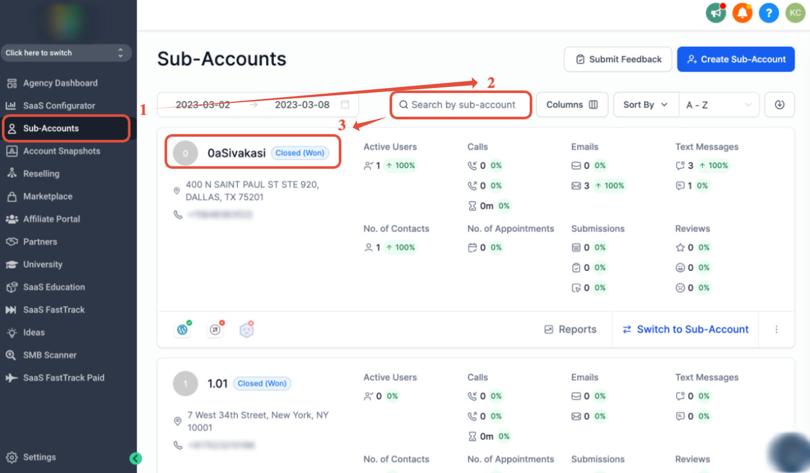This screenshot has width=810, height=473.
Task: Open help via the question mark icon
Action: 769,12
